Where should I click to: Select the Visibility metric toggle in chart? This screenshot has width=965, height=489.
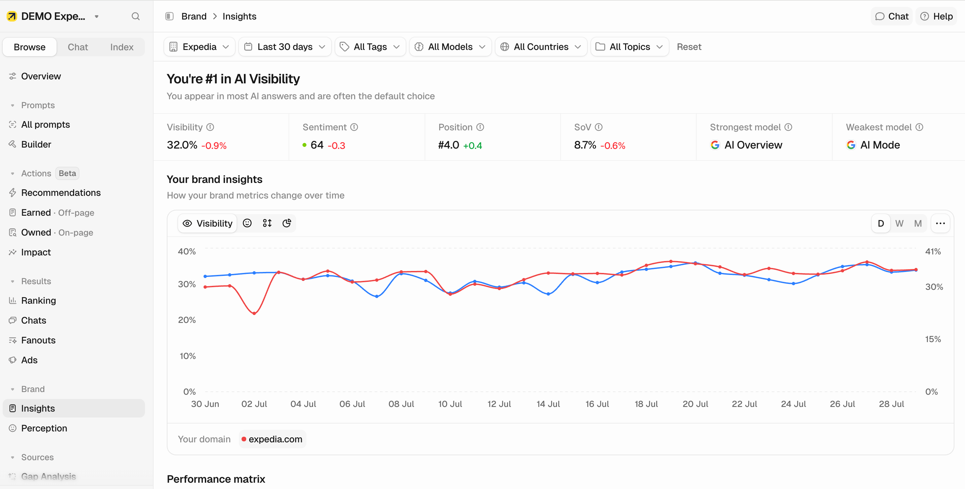(207, 223)
